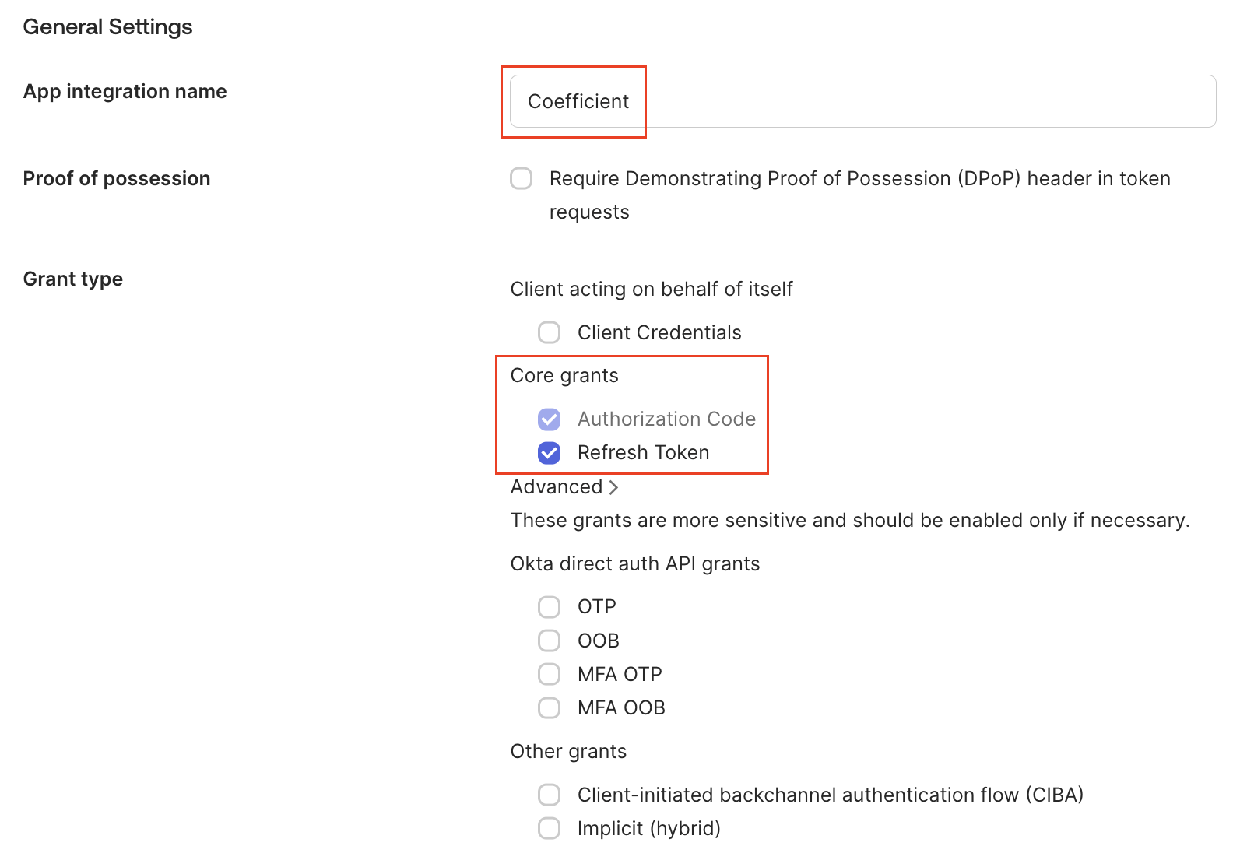Click the word Advanced to toggle the section
Image resolution: width=1233 pixels, height=867 pixels.
[556, 487]
